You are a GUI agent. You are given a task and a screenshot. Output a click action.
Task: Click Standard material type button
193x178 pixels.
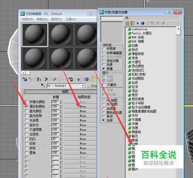(x=92, y=86)
